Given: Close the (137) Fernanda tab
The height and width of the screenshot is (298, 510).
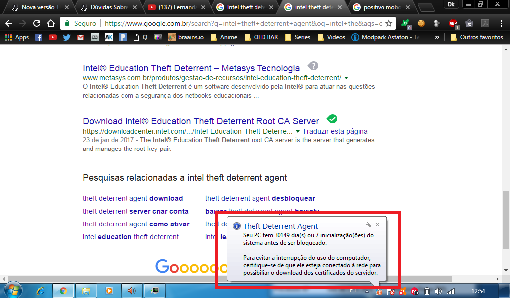Looking at the screenshot, I should pyautogui.click(x=203, y=7).
